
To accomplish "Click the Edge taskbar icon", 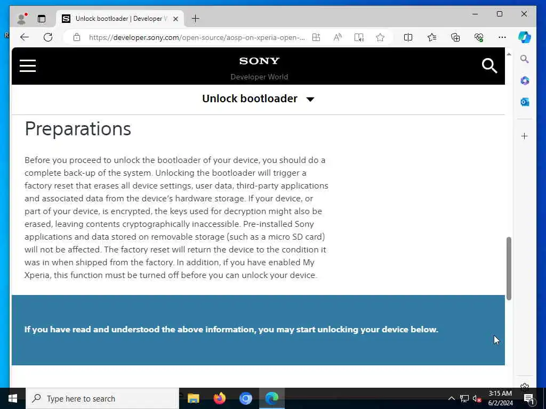I will pos(271,398).
